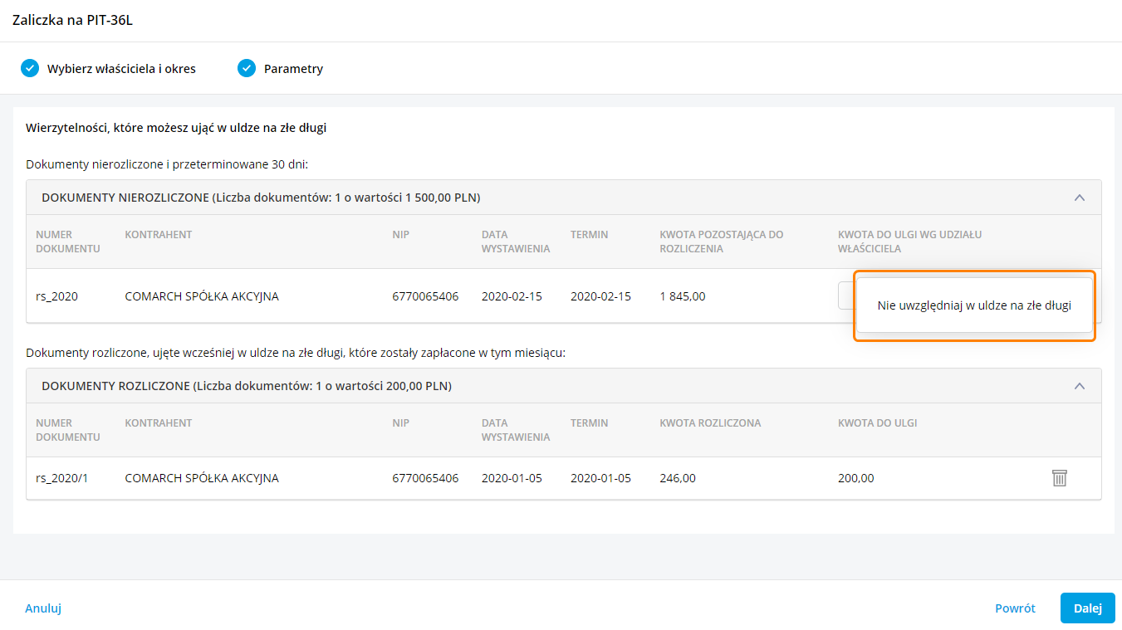Select Nie uwzględniaj w uldze na złe długi
The height and width of the screenshot is (630, 1122).
[973, 305]
